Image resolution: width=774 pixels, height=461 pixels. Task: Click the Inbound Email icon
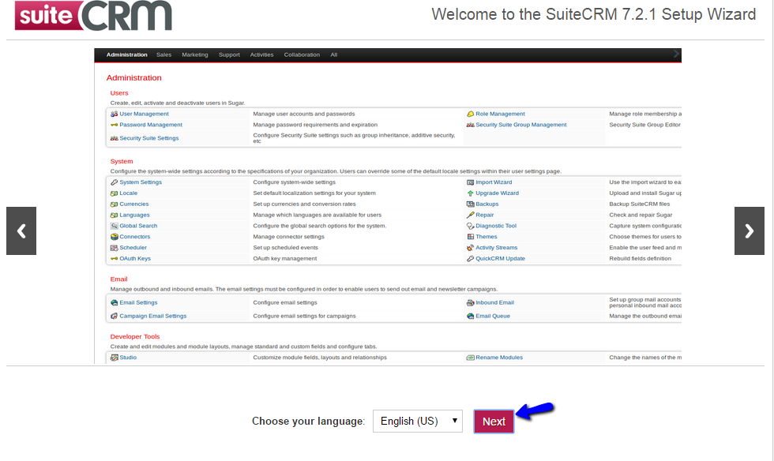pyautogui.click(x=471, y=302)
